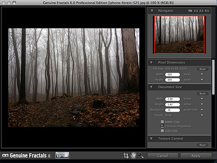Open the Presets dropdown
The height and width of the screenshot is (163, 217).
tap(202, 115)
